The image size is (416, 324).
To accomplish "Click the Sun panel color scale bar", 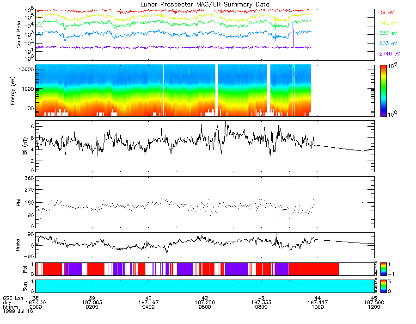I will click(x=383, y=286).
